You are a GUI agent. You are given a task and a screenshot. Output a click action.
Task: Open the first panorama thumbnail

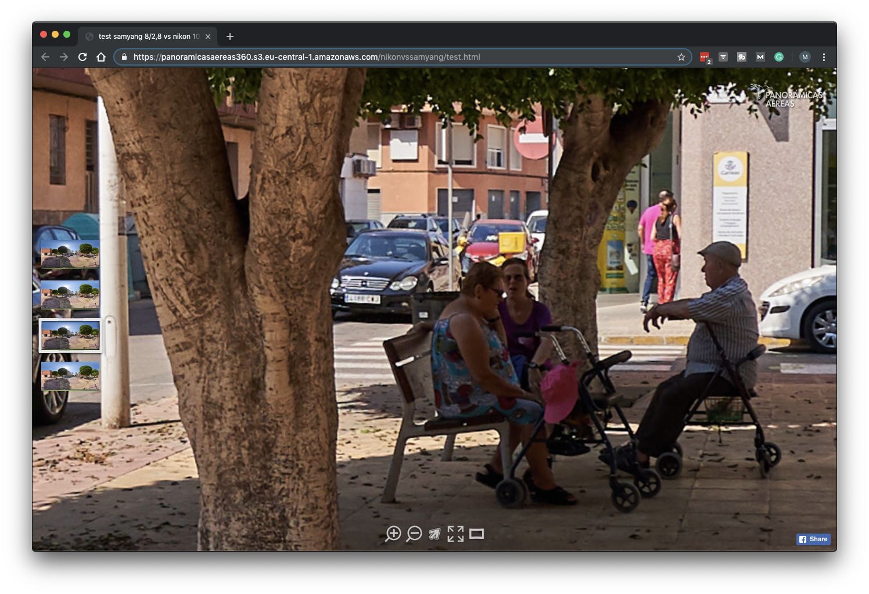[x=70, y=254]
